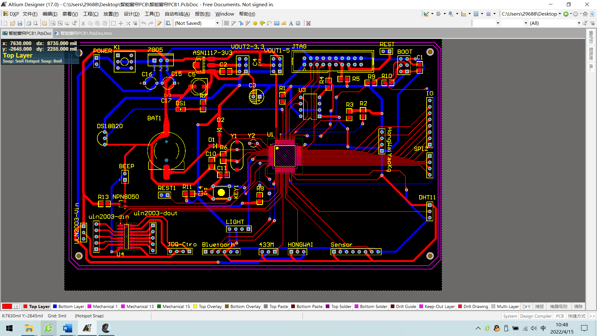597x336 pixels.
Task: Open an existing document via the folder icon
Action: [x=13, y=23]
